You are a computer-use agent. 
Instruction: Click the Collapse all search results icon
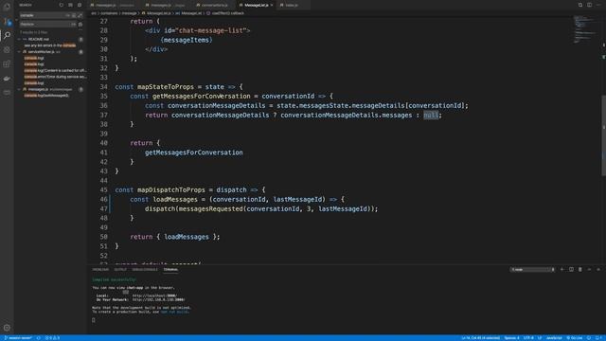80,5
